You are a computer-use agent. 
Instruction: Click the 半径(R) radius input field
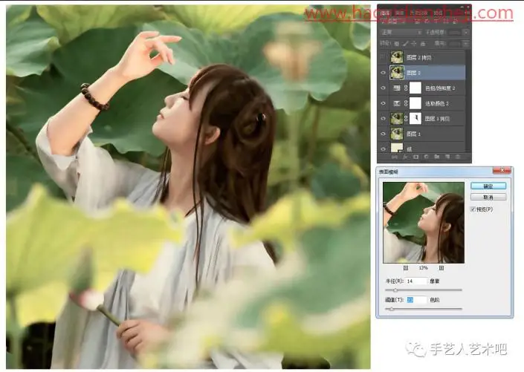coord(416,281)
